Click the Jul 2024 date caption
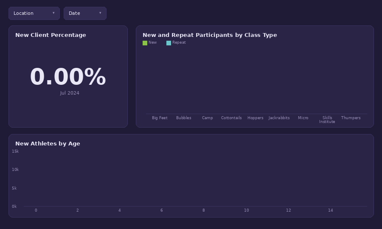 (70, 93)
